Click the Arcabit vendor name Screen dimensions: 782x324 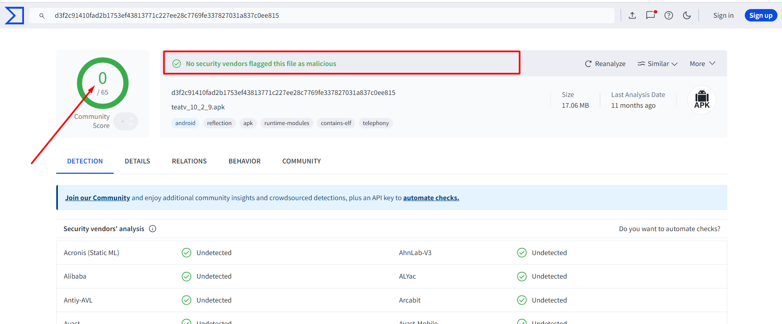pyautogui.click(x=409, y=300)
